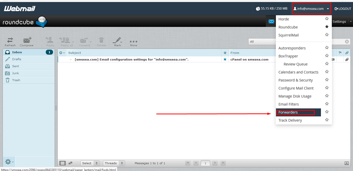Open the Select dropdown in footer

(x=90, y=163)
